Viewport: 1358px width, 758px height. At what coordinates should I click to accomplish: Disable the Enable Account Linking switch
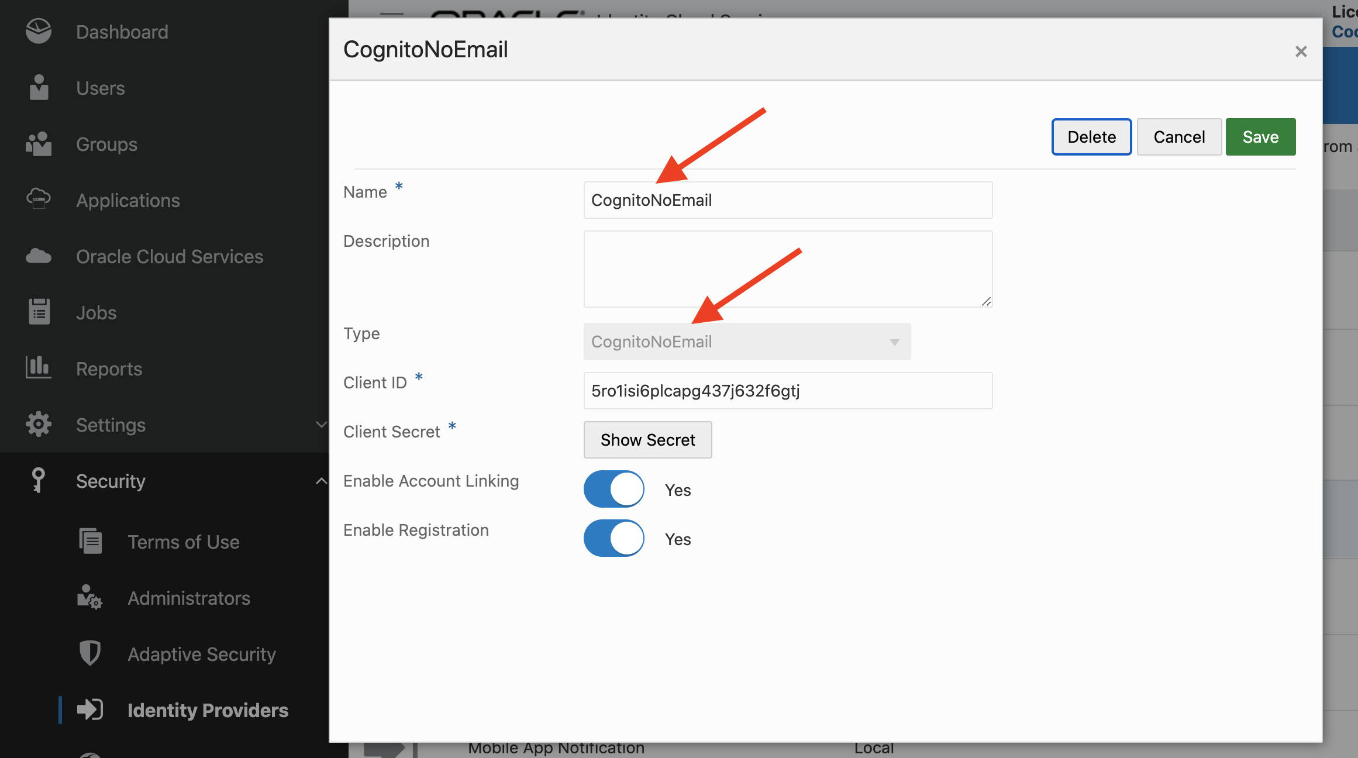(613, 490)
